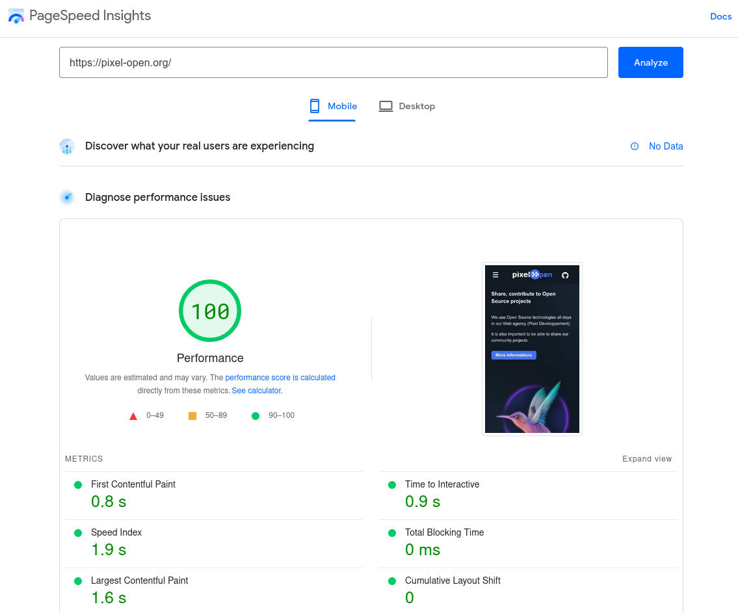The width and height of the screenshot is (738, 613).
Task: Click the 'METRICS' section heading
Action: (84, 459)
